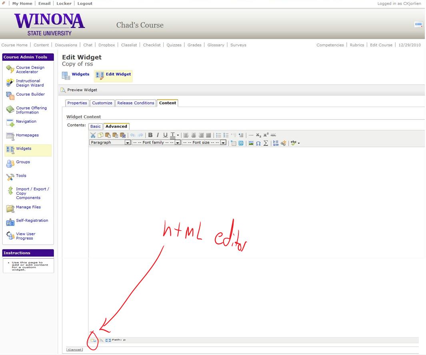Viewport: 426px width, 355px height.
Task: Click the Insert image icon
Action: pos(251,143)
